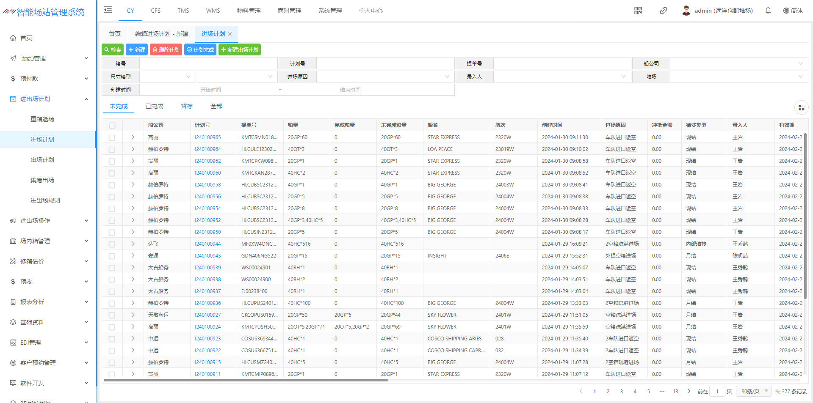
Task: Open the notification bell
Action: point(768,11)
